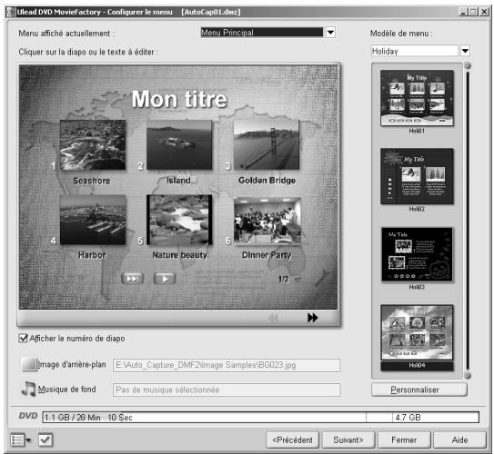Click the Menu Principal combo box field
The height and width of the screenshot is (454, 494).
[x=262, y=33]
